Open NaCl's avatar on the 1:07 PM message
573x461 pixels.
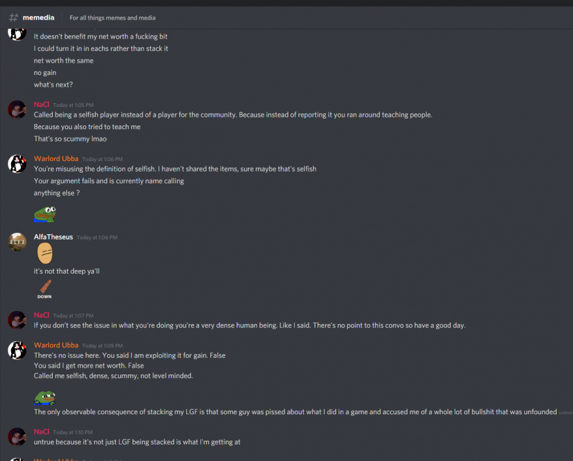[17, 320]
